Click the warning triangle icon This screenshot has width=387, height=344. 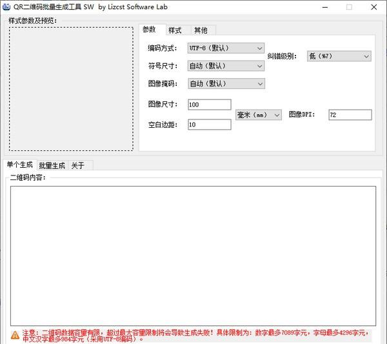15,335
